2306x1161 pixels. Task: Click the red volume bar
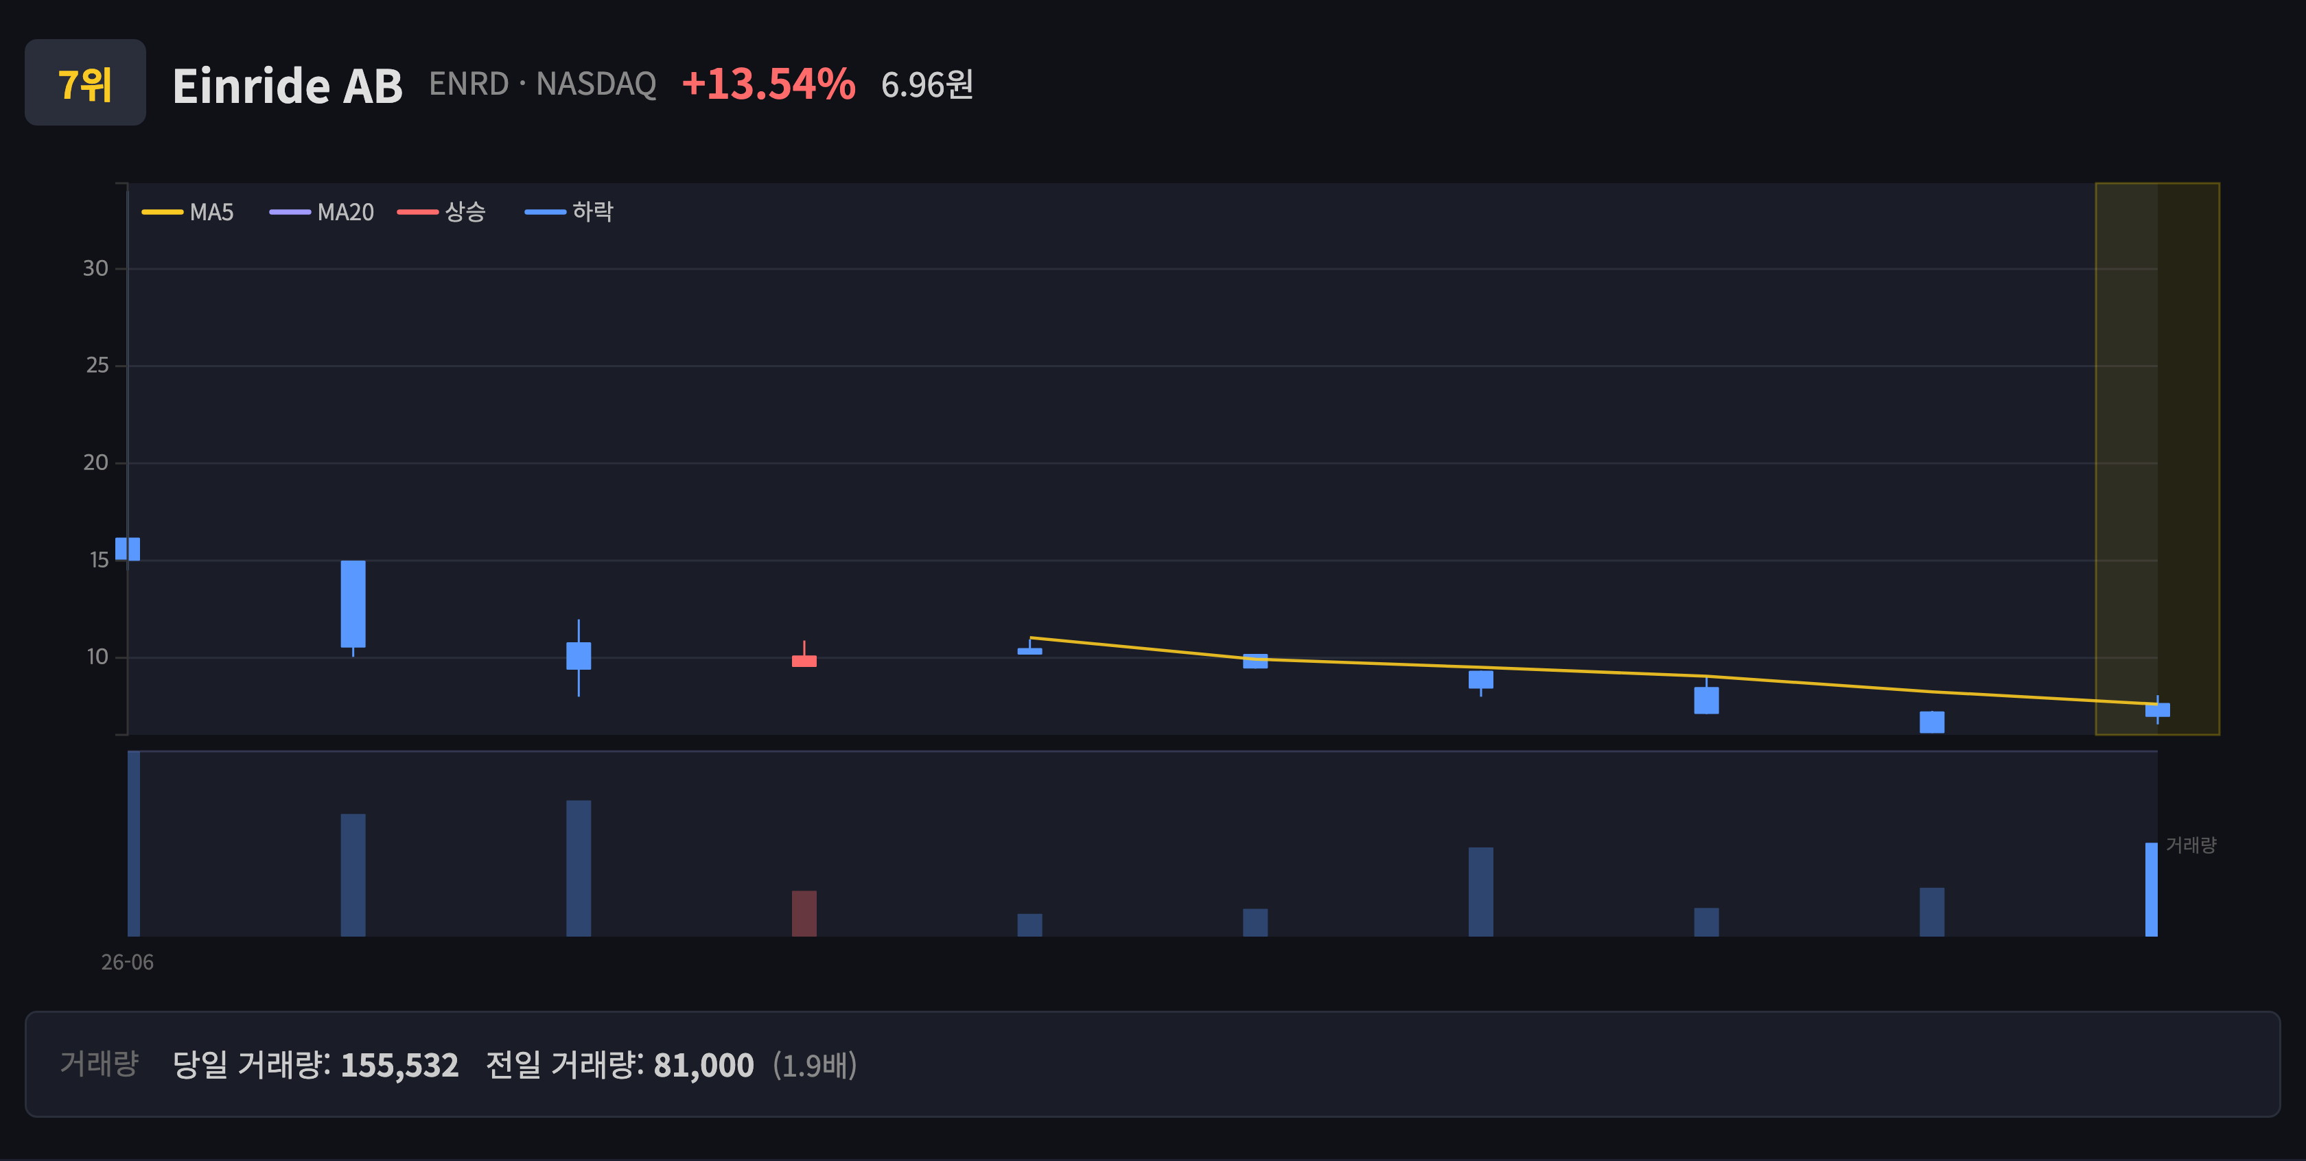tap(804, 913)
